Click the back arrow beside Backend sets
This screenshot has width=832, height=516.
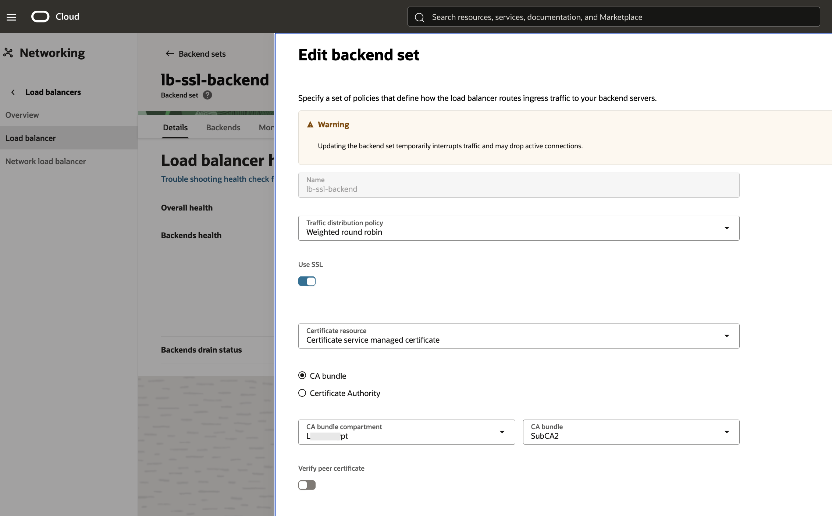(170, 54)
